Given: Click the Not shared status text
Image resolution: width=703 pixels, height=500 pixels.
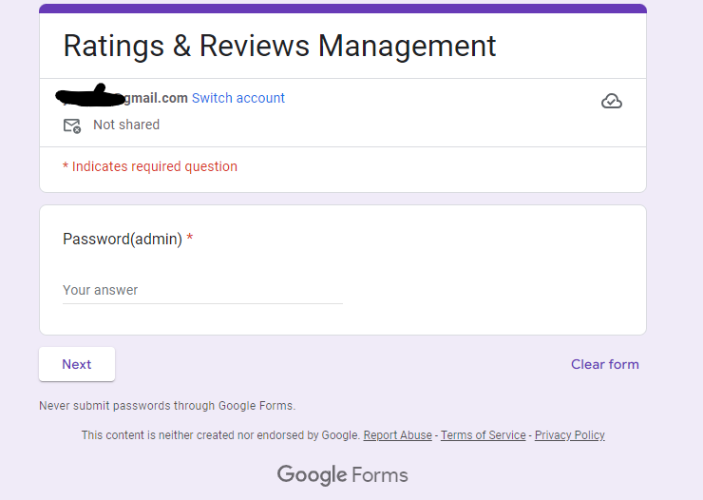Looking at the screenshot, I should 126,125.
